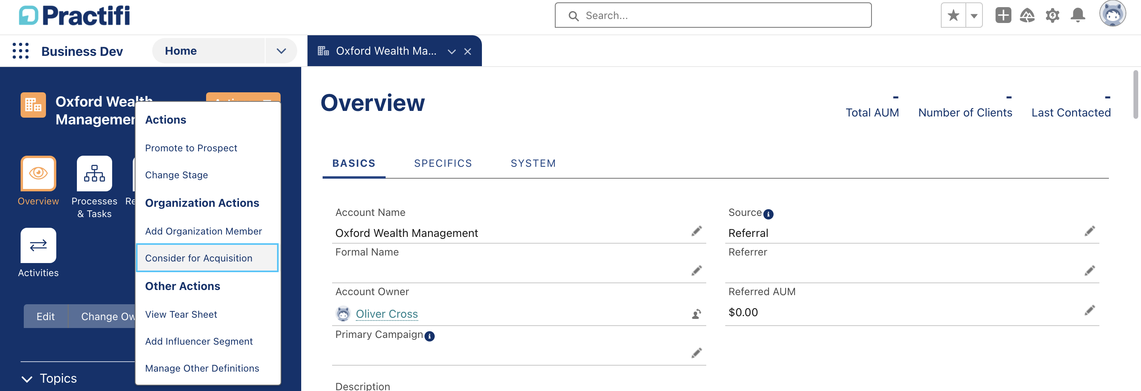Change Account Owner icon

coord(697,314)
